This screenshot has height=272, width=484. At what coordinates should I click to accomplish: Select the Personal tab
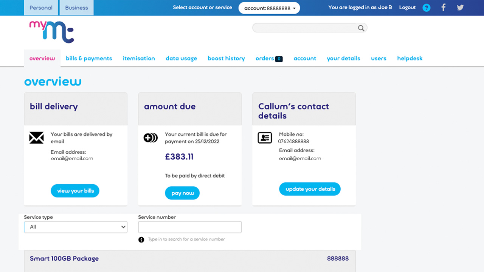pyautogui.click(x=41, y=8)
